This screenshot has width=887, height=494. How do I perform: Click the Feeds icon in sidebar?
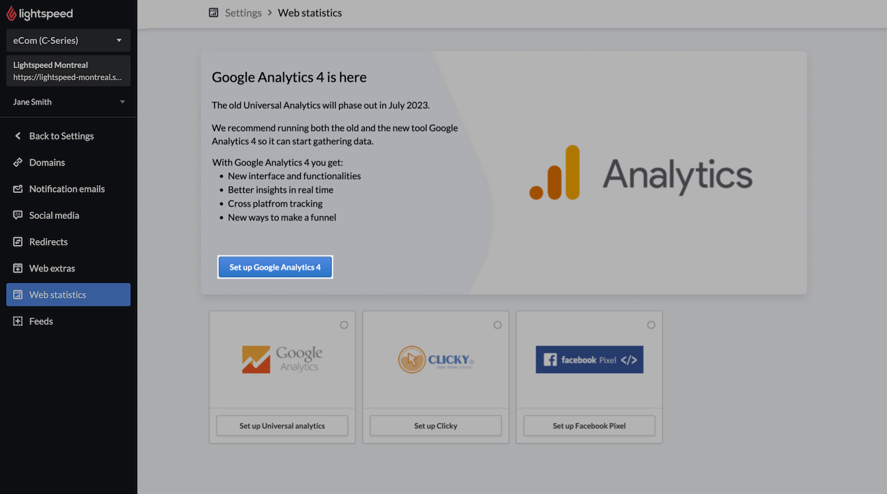point(18,321)
